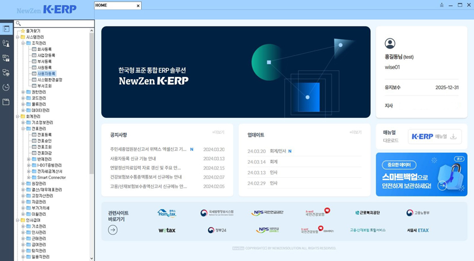Click the top menu panel icon in sidebar
This screenshot has width=474, height=261.
coord(6,28)
